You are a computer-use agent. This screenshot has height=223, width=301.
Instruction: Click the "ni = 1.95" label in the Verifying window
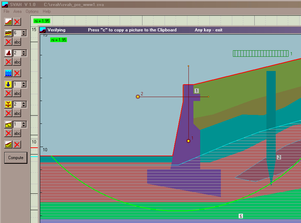coord(58,40)
